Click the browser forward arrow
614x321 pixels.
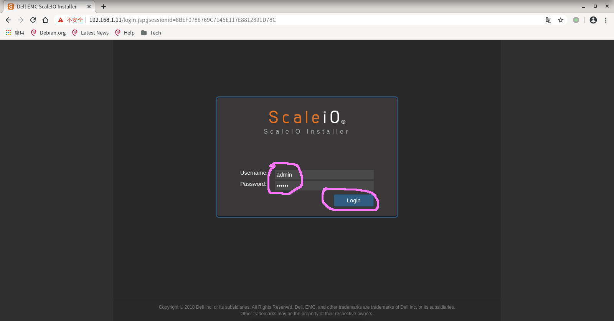coord(21,20)
